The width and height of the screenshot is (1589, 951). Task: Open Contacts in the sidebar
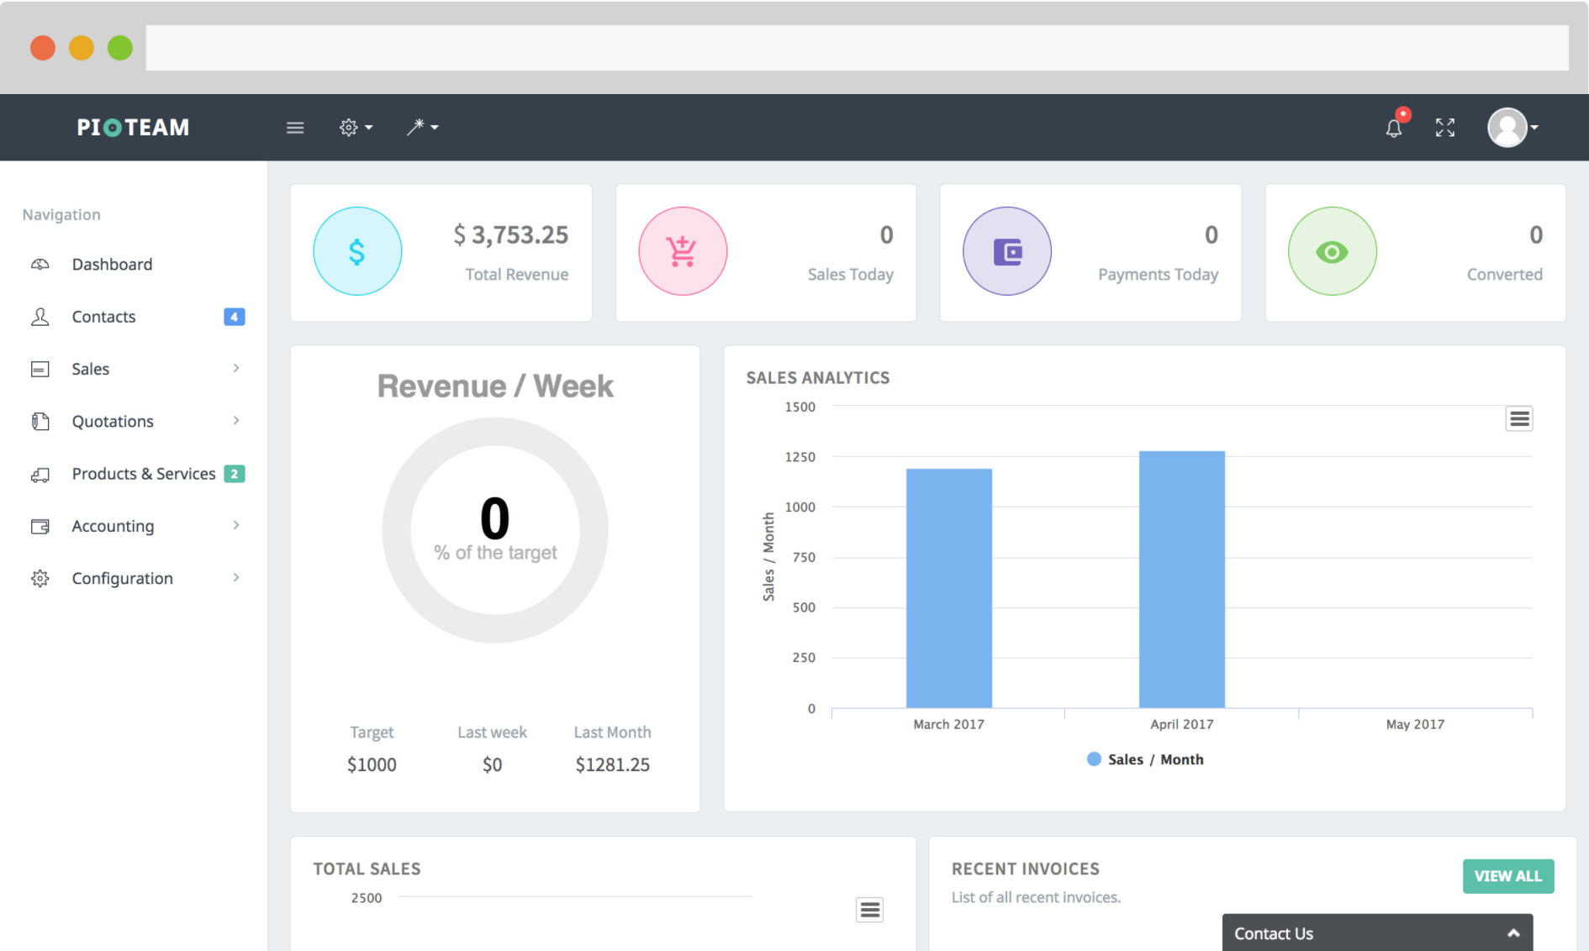(103, 317)
